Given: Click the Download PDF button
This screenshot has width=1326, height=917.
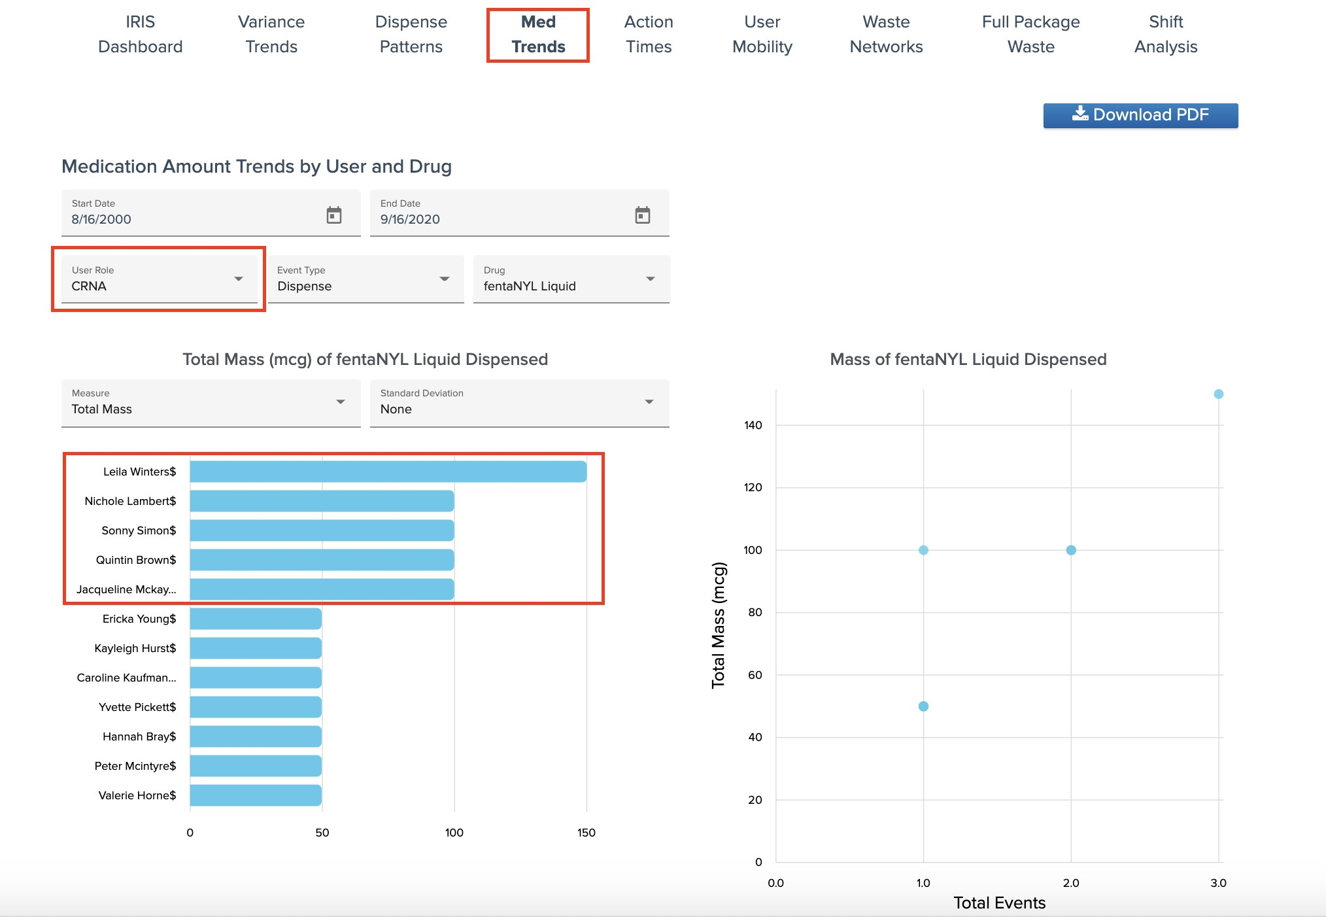Looking at the screenshot, I should 1140,115.
